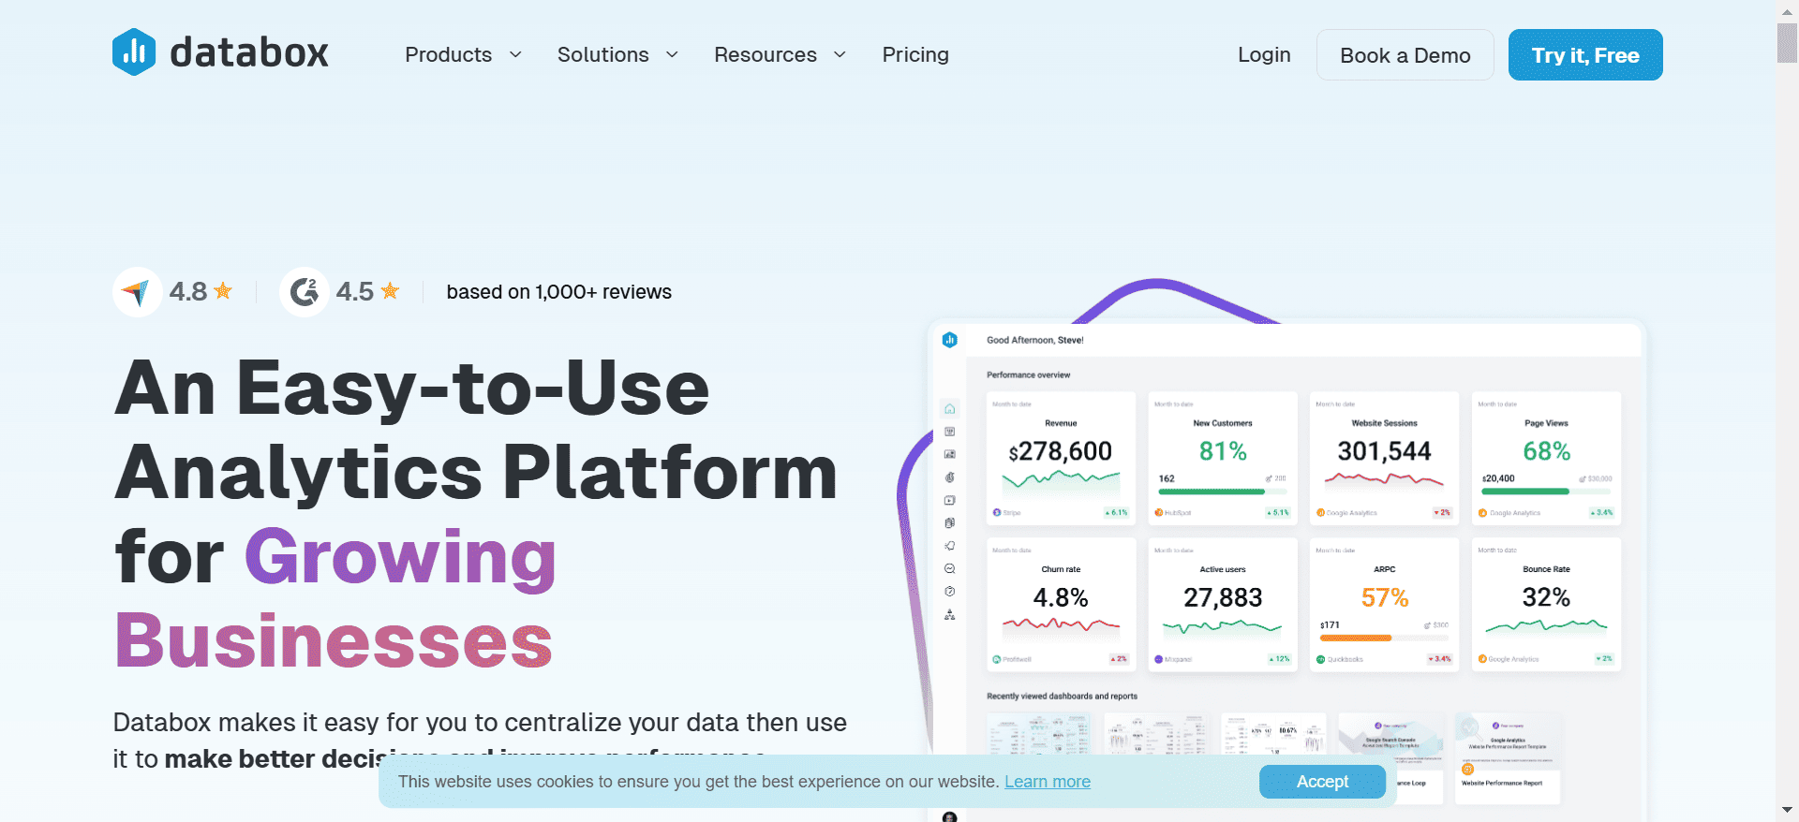Click the hierarchy icon at bottom of preview sidebar
Viewport: 1799px width, 822px height.
pos(949,615)
